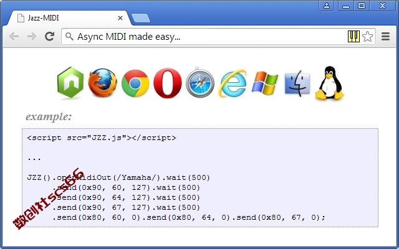Click the red Opera logo
This screenshot has height=249, width=399.
coord(168,83)
